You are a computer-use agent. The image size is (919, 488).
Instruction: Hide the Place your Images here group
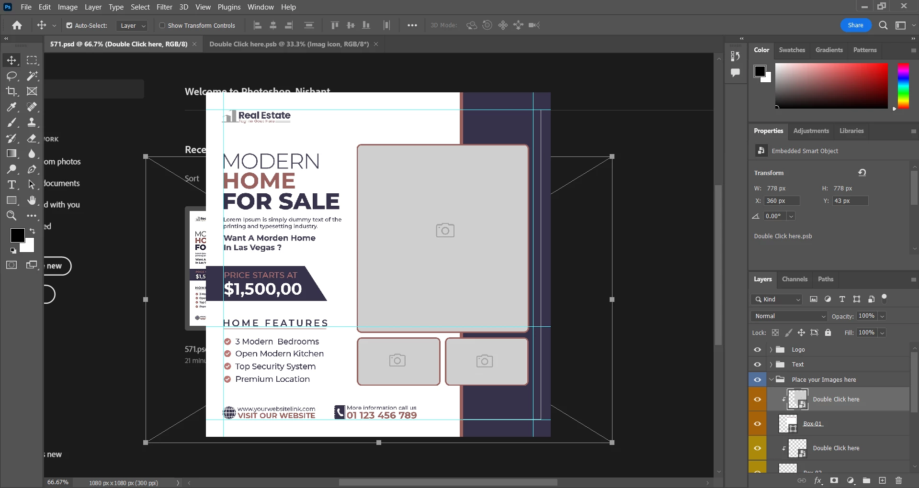point(757,380)
